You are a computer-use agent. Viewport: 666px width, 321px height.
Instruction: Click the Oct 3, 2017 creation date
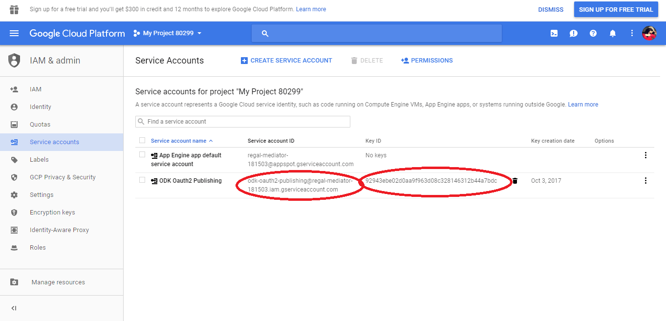546,181
